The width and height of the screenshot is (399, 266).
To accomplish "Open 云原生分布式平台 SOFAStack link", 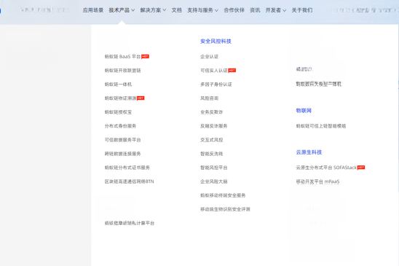I will point(326,168).
